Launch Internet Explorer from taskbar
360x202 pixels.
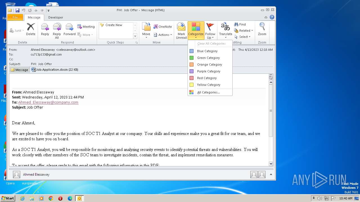pyautogui.click(x=22, y=198)
